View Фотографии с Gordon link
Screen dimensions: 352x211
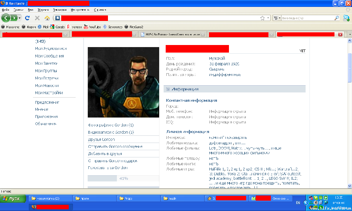111,125
